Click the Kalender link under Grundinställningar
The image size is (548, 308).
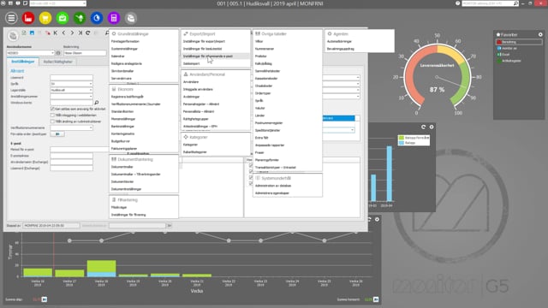click(118, 56)
